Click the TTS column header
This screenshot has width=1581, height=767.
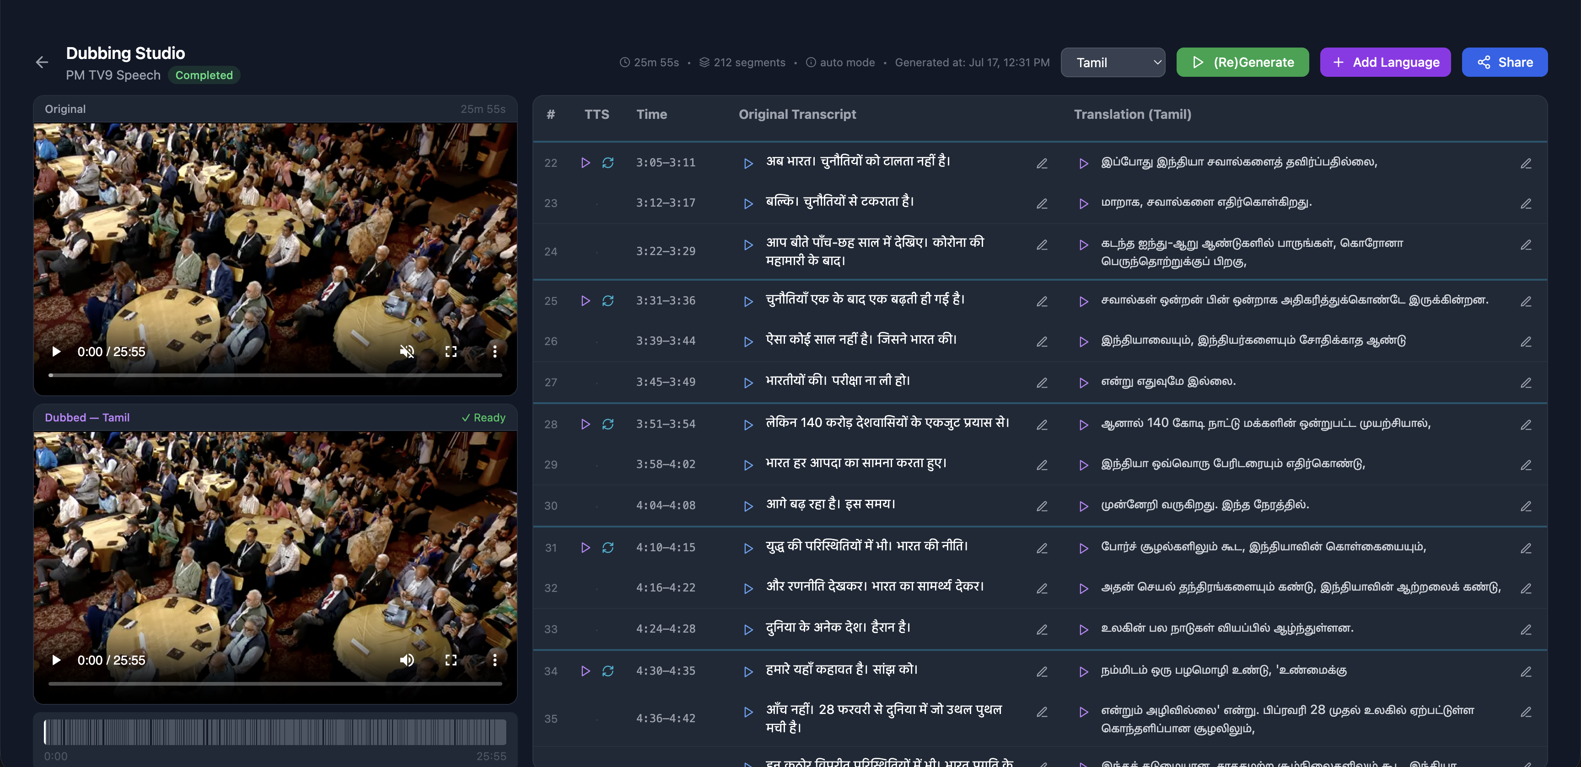[597, 114]
